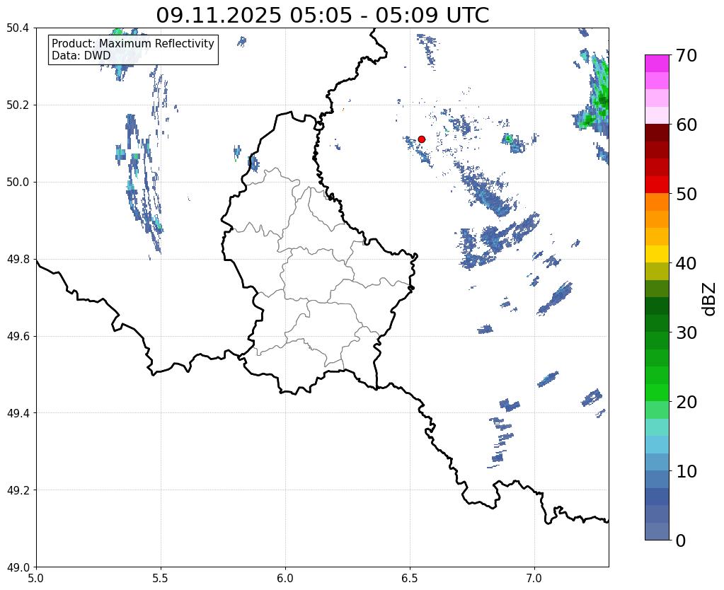Click the latitude tick label 49.8

(x=18, y=260)
